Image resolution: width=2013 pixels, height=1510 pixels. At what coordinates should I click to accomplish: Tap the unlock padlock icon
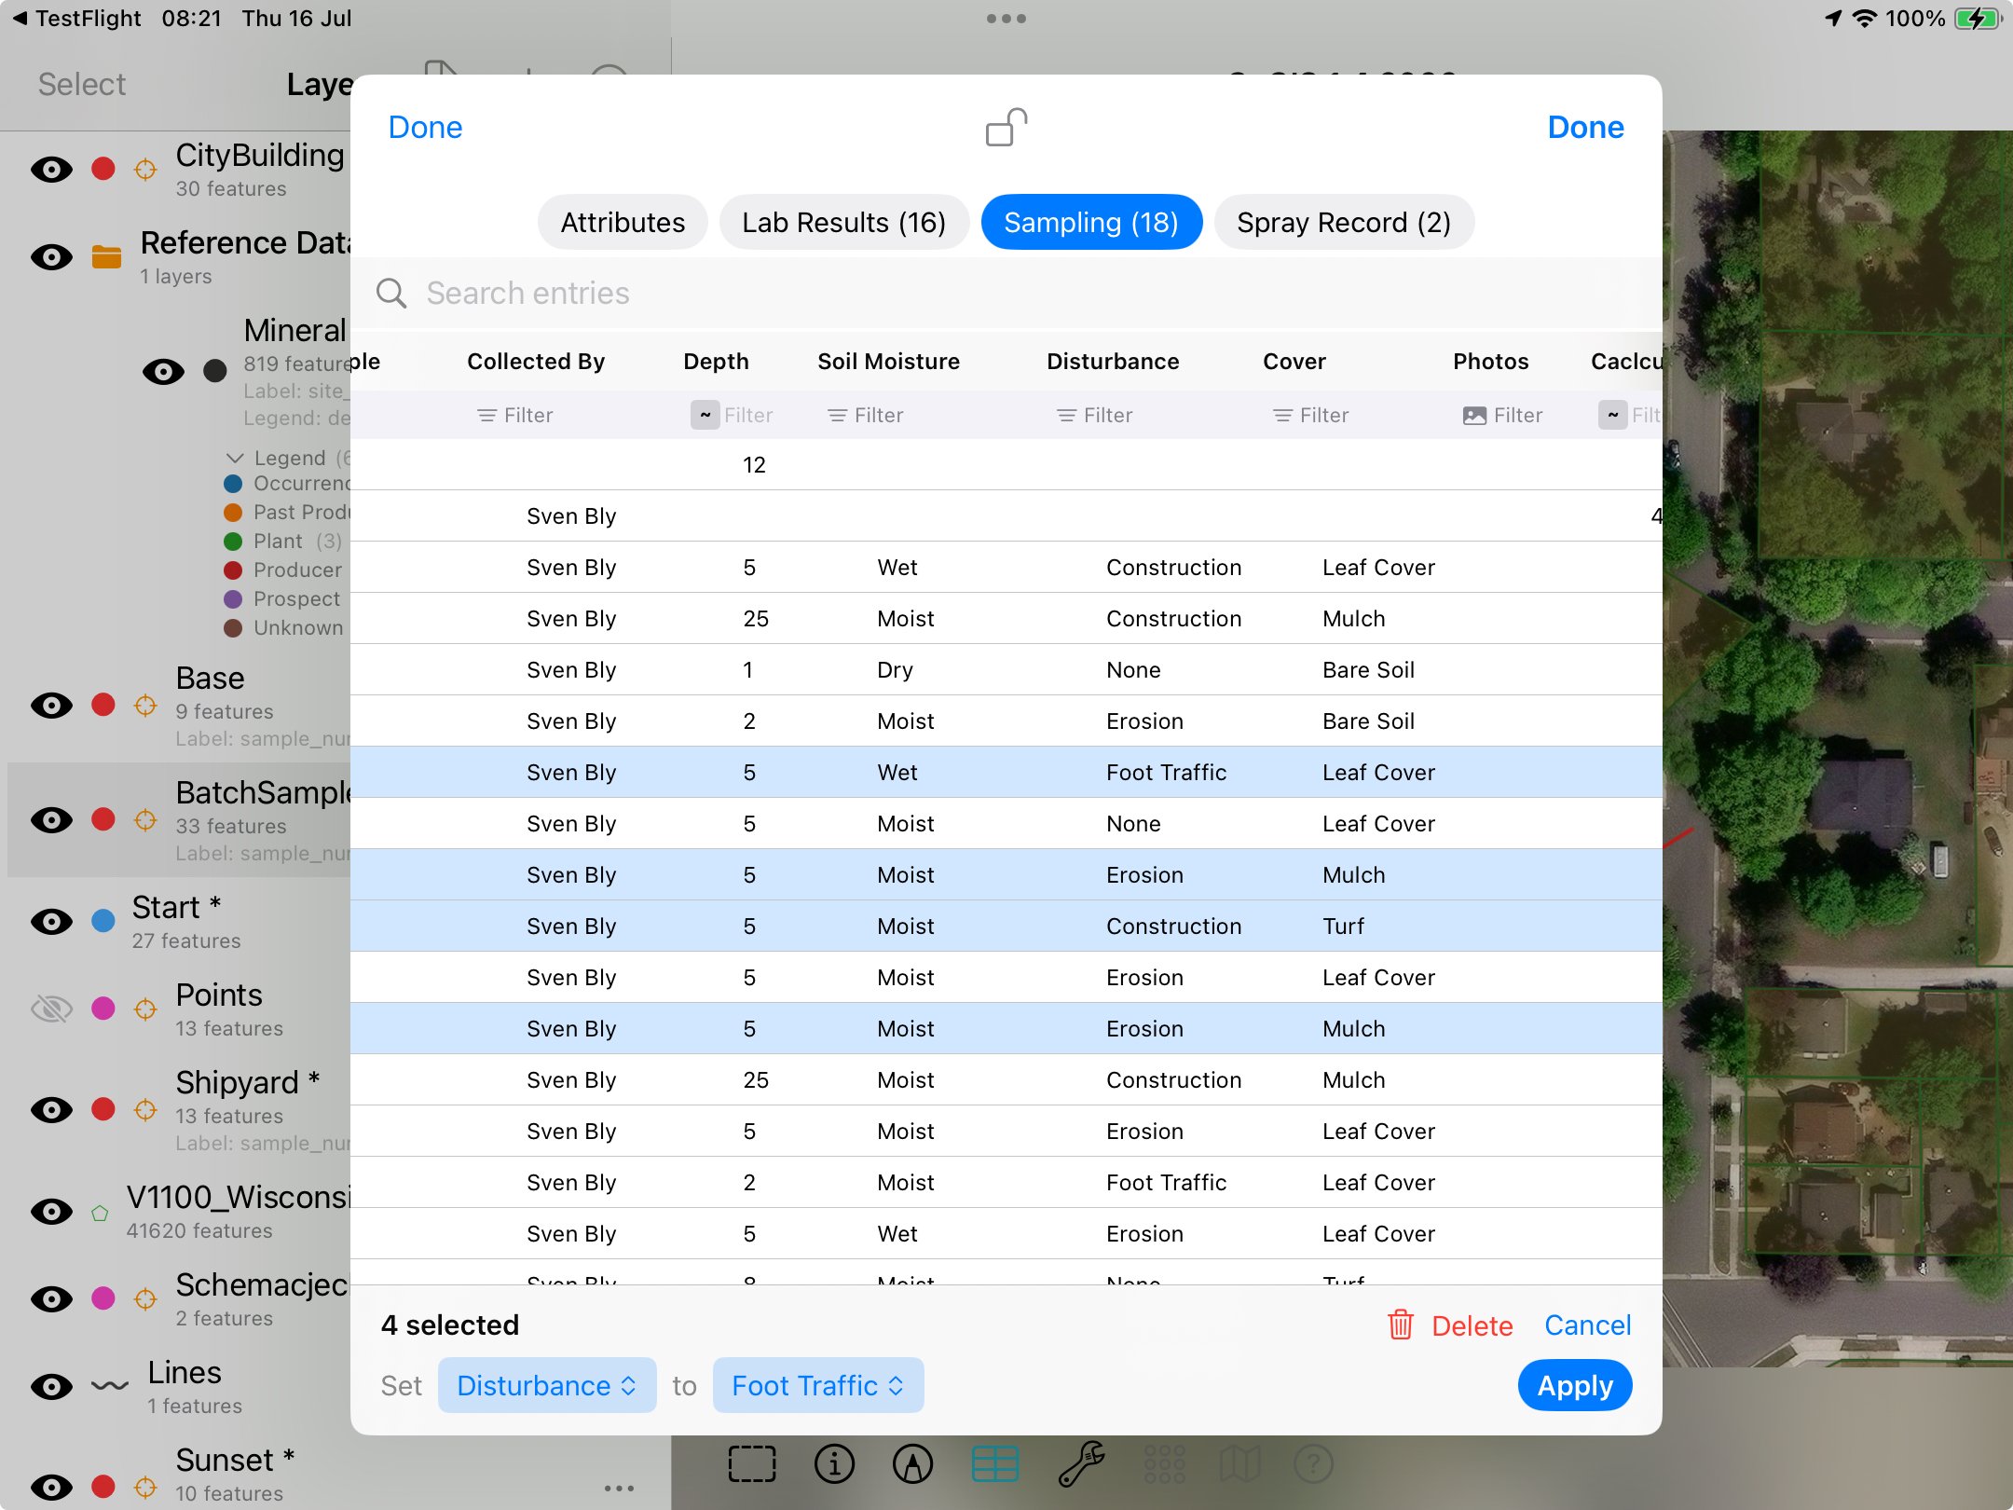coord(1006,128)
